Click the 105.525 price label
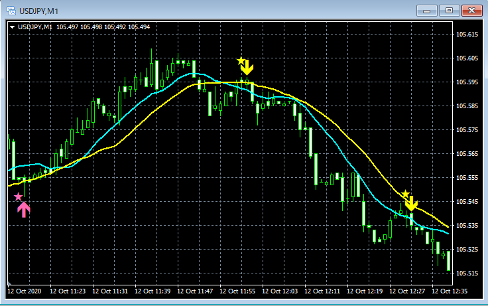 pyautogui.click(x=467, y=250)
